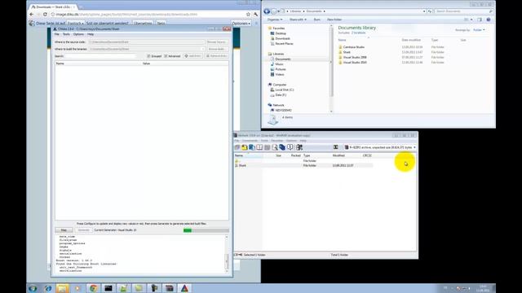Screen dimensions: 522x293
Task: Click the WinRAR Extract To icon
Action: [x=245, y=147]
